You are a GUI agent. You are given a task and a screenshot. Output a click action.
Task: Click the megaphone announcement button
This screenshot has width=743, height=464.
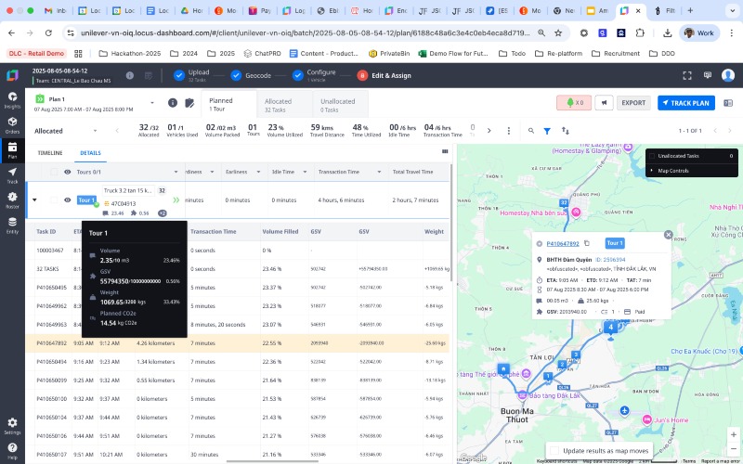click(x=604, y=103)
